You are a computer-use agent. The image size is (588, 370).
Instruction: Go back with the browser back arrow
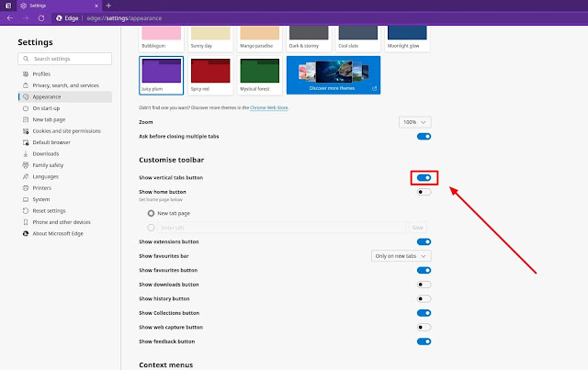tap(10, 18)
